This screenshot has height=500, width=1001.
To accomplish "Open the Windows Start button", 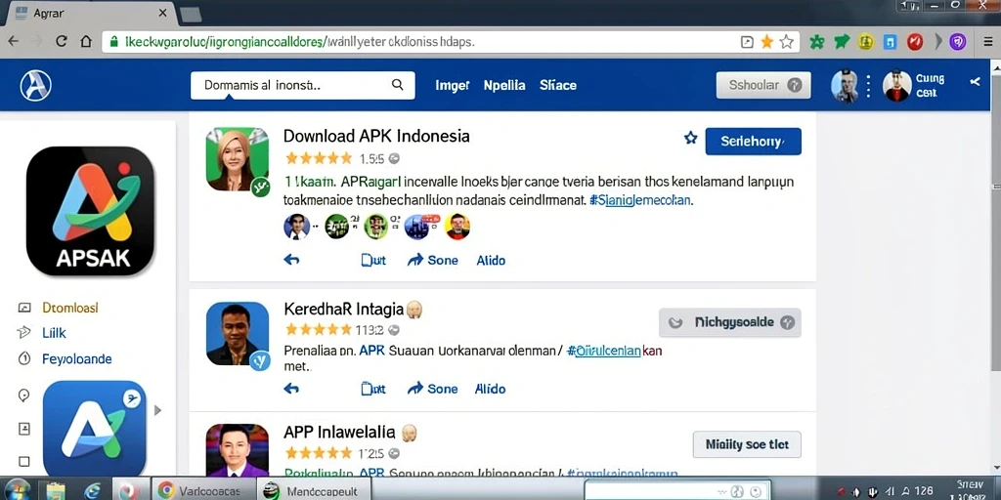I will [18, 489].
